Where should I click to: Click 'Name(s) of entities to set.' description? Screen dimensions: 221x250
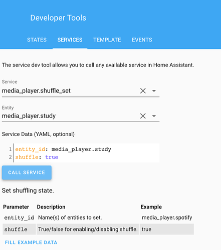[70, 217]
